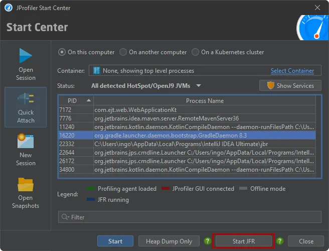
Task: Click the gray Offline mode legend swatch
Action: (x=243, y=188)
